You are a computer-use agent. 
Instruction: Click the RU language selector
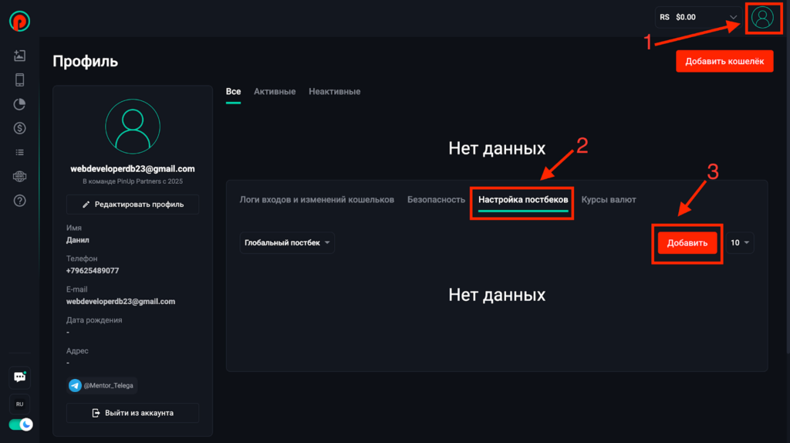pyautogui.click(x=19, y=404)
